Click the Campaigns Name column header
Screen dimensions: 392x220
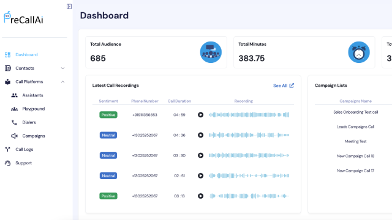tap(355, 101)
